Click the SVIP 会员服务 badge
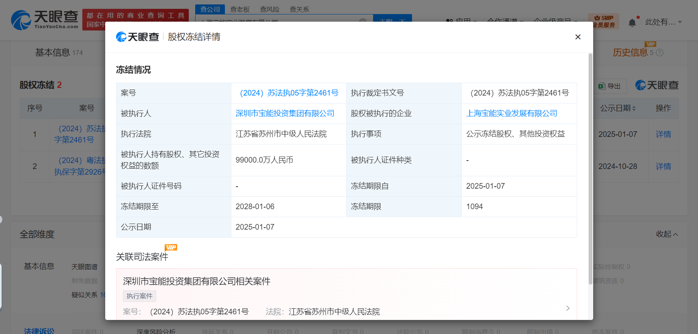 [x=604, y=21]
